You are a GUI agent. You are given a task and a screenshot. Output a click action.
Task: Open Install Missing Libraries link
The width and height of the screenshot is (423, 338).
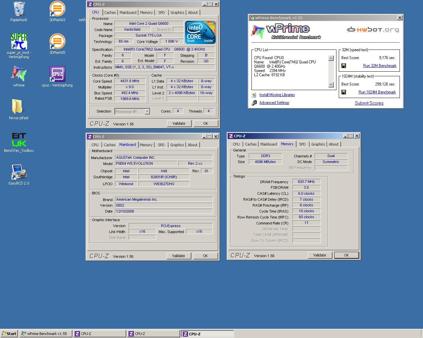[277, 95]
